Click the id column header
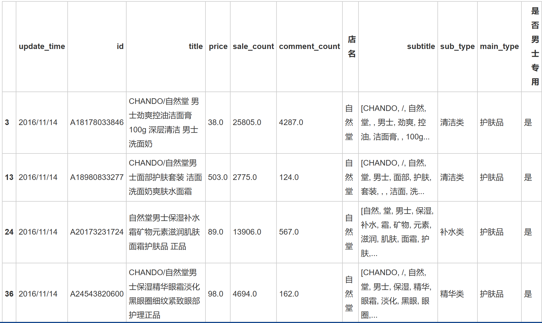Image resolution: width=542 pixels, height=323 pixels. coord(97,46)
